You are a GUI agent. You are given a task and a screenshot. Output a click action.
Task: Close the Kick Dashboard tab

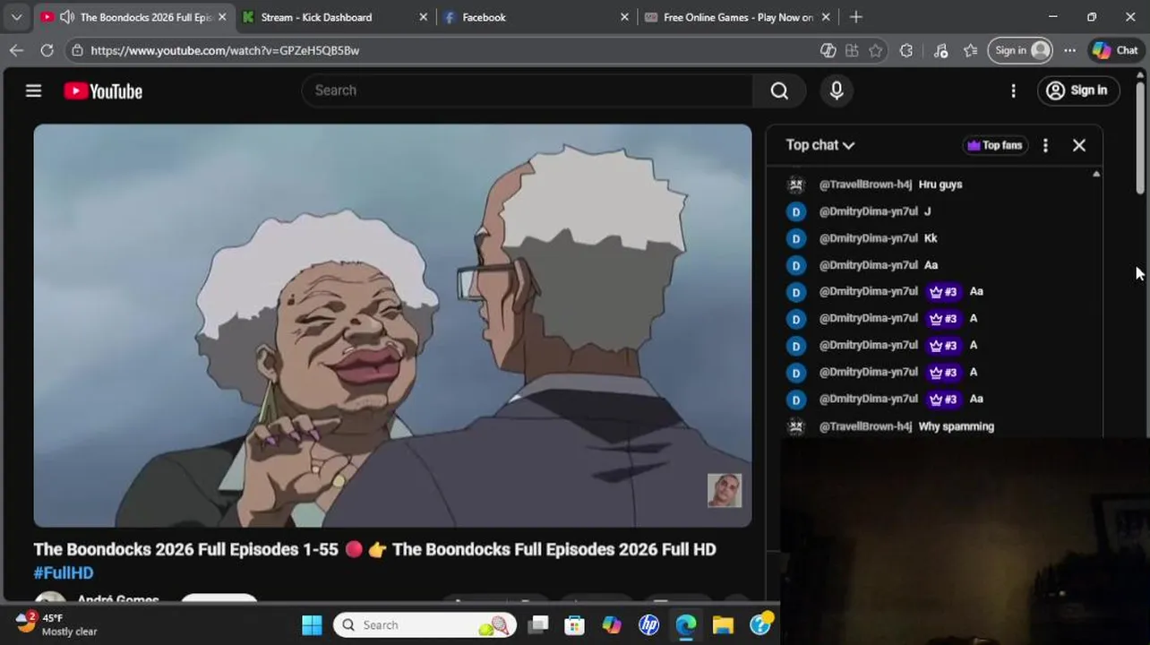pyautogui.click(x=424, y=17)
